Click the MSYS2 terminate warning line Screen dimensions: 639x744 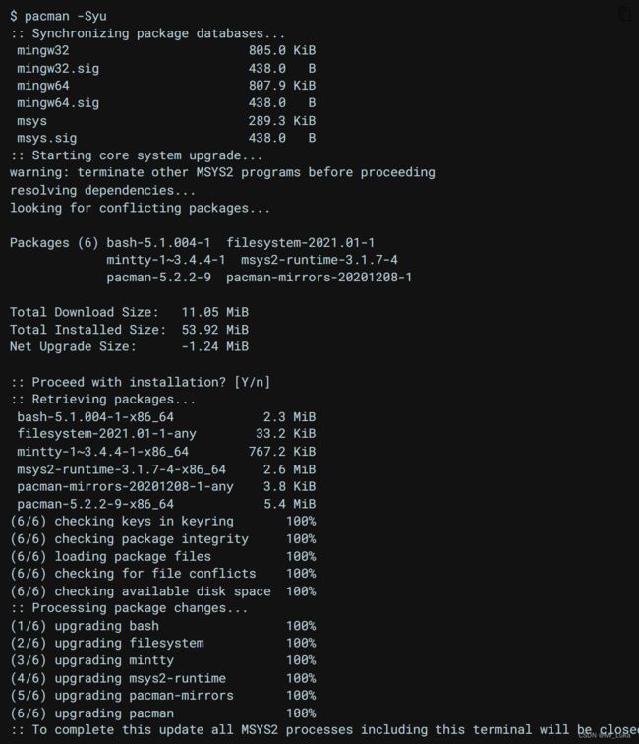pos(222,172)
